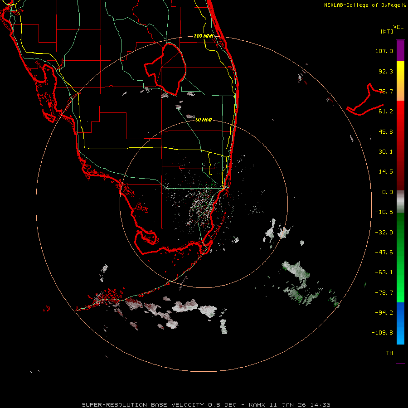Image resolution: width=408 pixels, height=408 pixels.
Task: Select the -0.9 legend value
Action: 386,192
